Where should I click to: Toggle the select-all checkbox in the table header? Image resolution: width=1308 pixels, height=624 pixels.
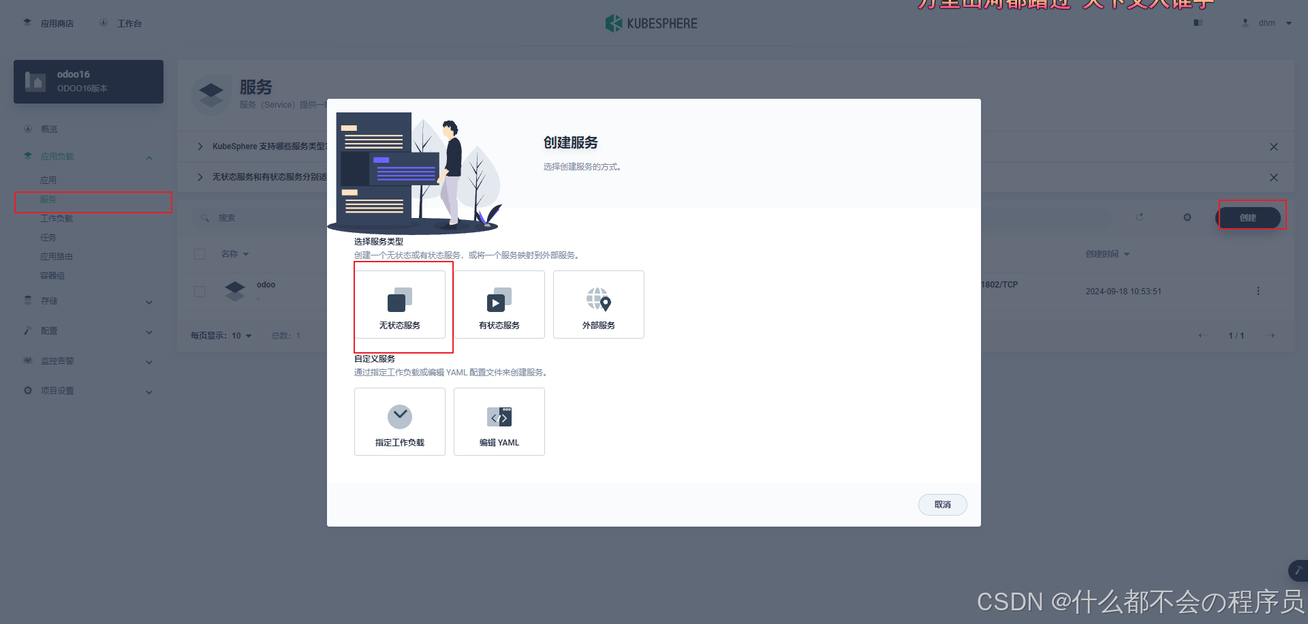pos(200,254)
